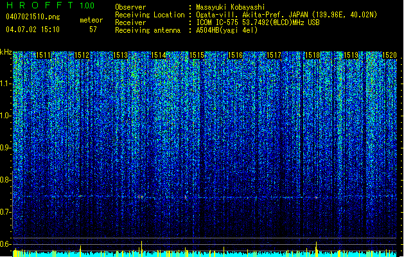This screenshot has height=257, width=404.
Task: Select the filename 0407021510.png
Action: tap(33, 17)
